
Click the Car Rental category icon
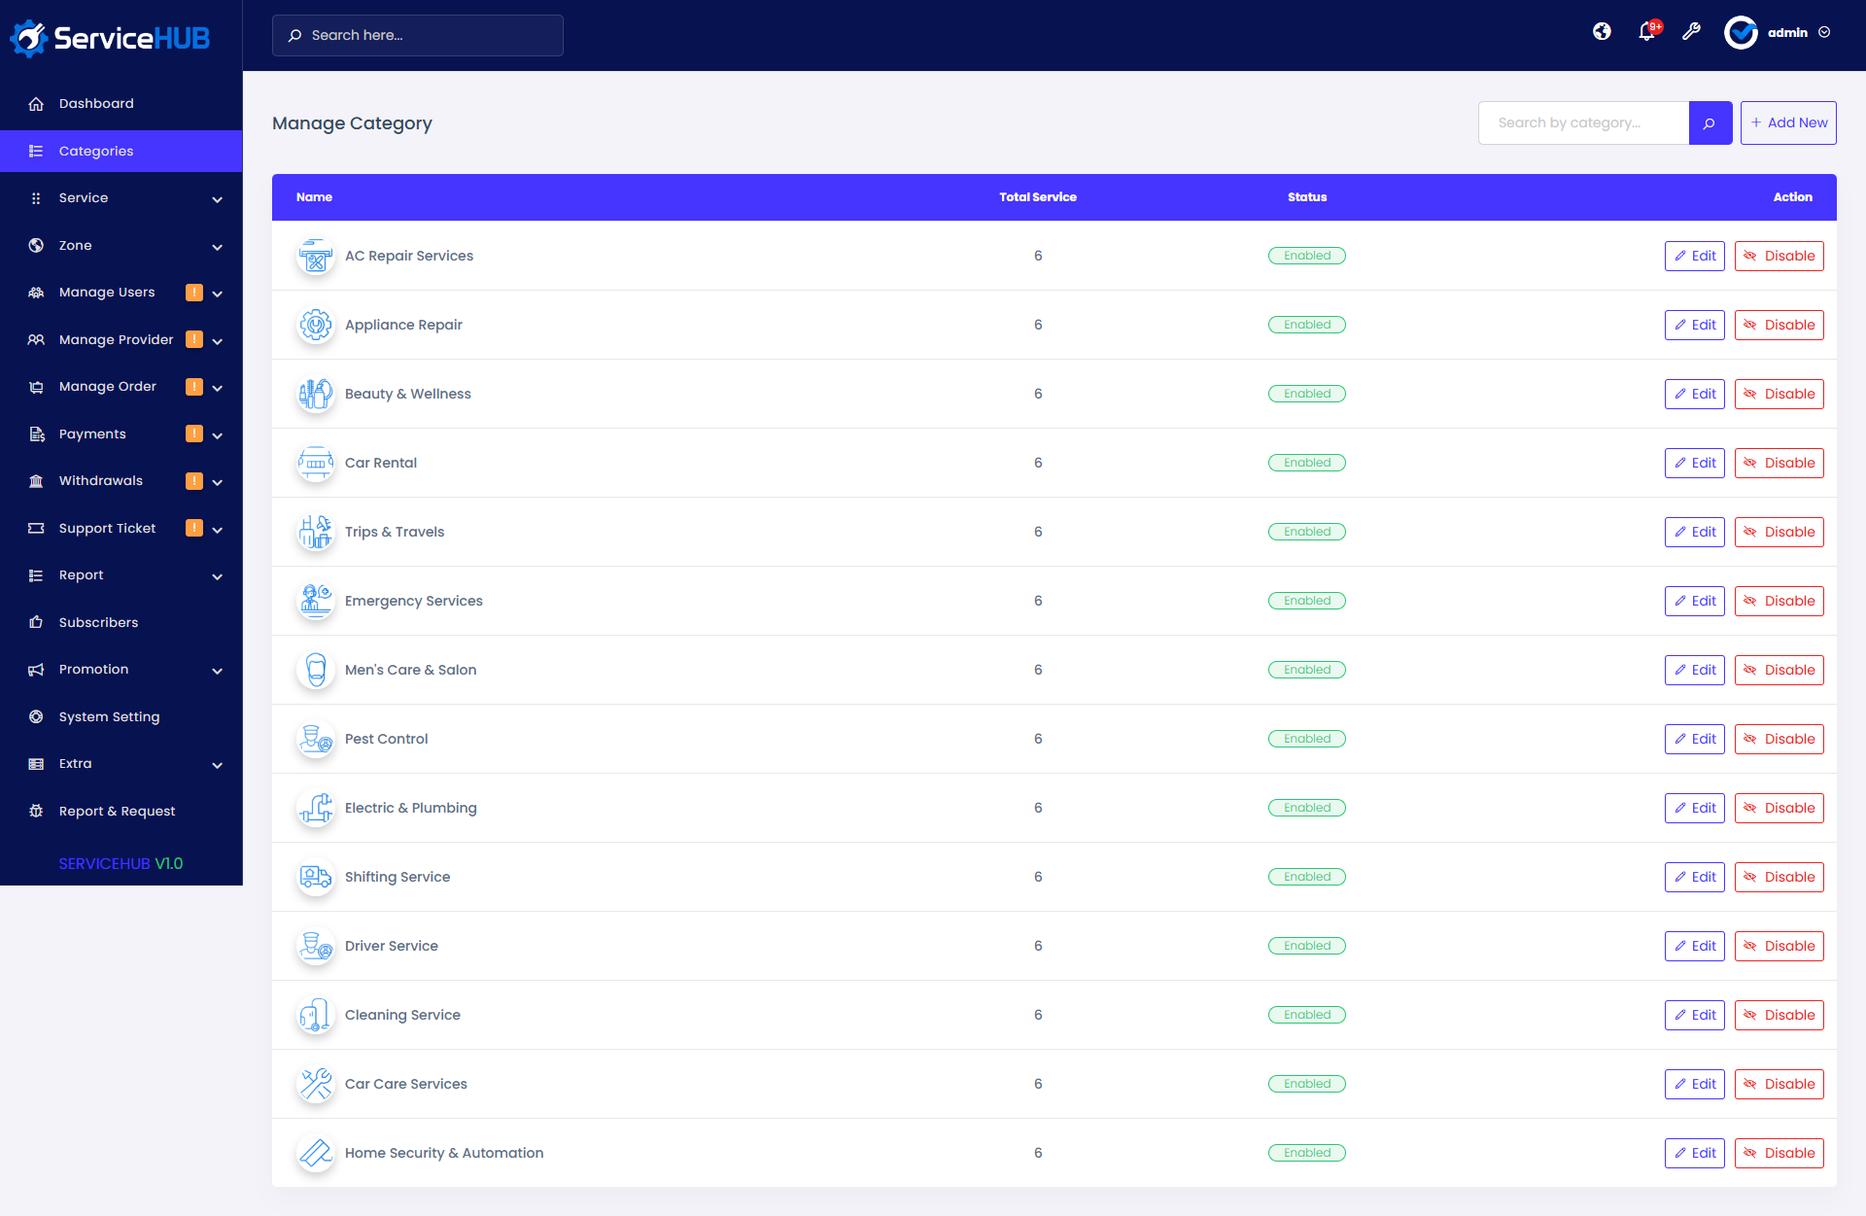(315, 463)
